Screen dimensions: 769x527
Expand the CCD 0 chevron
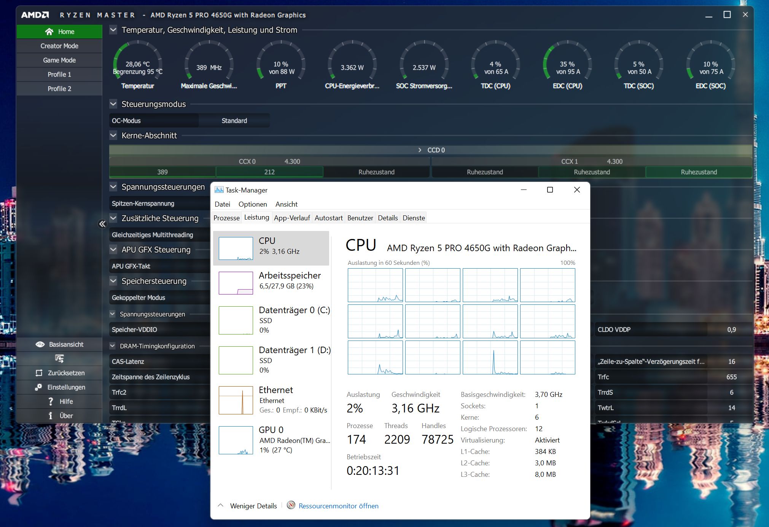(420, 150)
